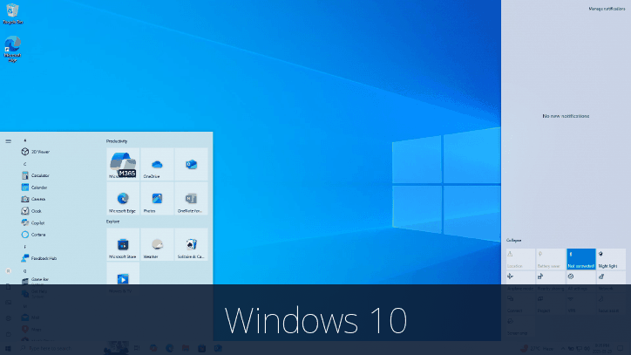Open the OneNote tile
The height and width of the screenshot is (355, 631).
coord(191,198)
